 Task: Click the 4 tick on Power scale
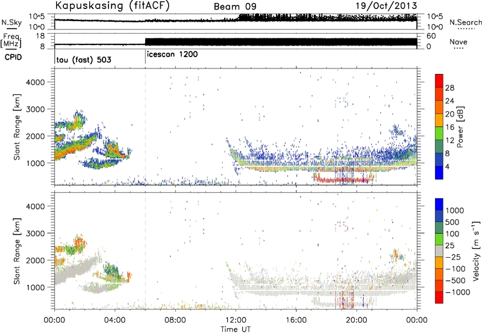448,166
